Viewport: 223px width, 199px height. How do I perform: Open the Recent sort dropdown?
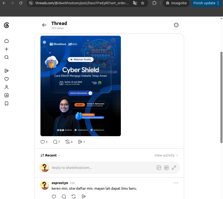pyautogui.click(x=50, y=155)
